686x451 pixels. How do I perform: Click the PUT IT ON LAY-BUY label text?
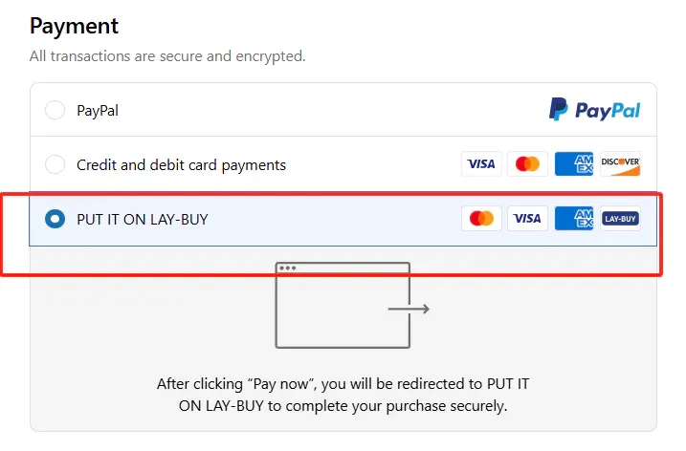click(142, 219)
